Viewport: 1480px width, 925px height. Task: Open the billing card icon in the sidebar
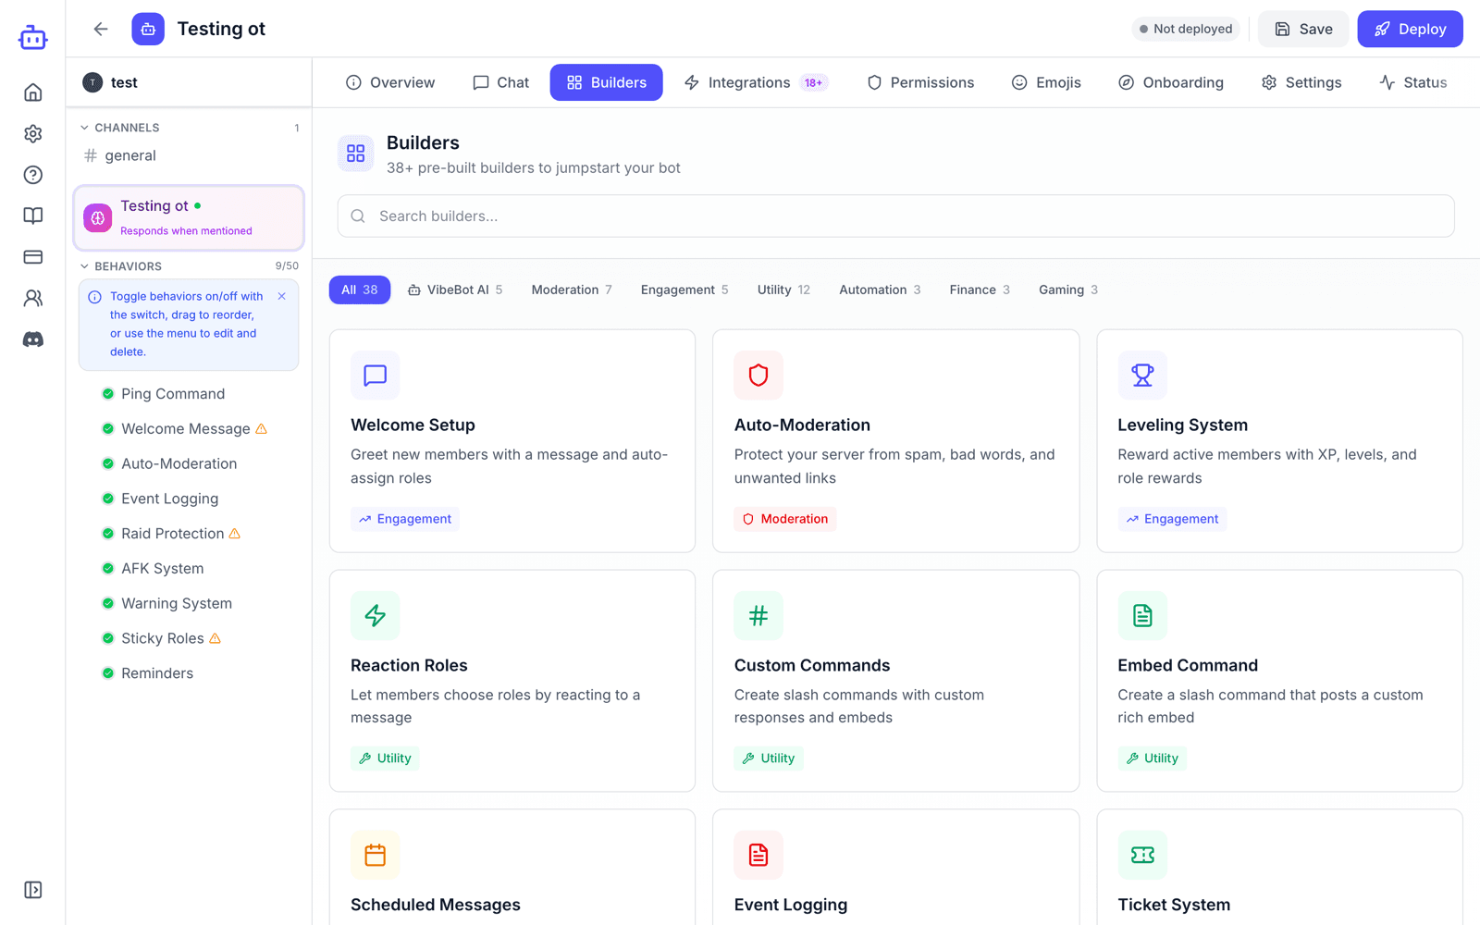click(x=32, y=257)
